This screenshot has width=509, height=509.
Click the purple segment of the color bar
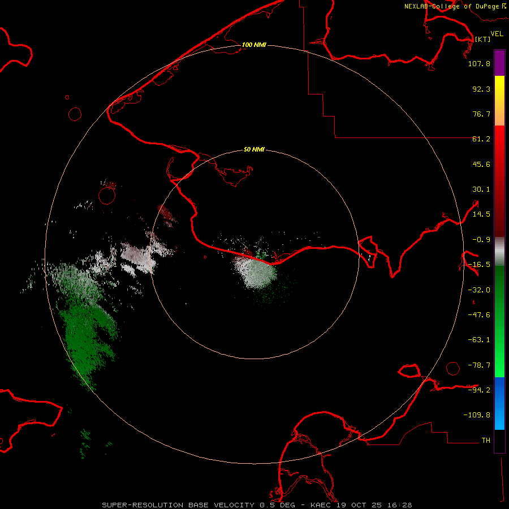coord(499,63)
